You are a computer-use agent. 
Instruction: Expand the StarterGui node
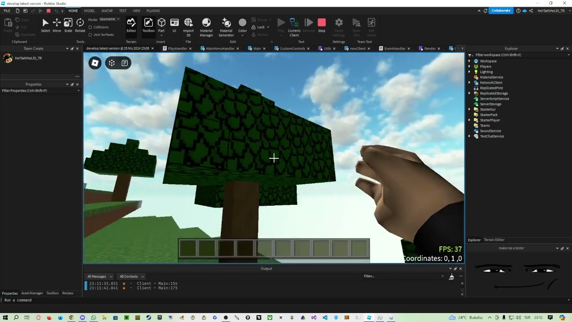pyautogui.click(x=470, y=110)
